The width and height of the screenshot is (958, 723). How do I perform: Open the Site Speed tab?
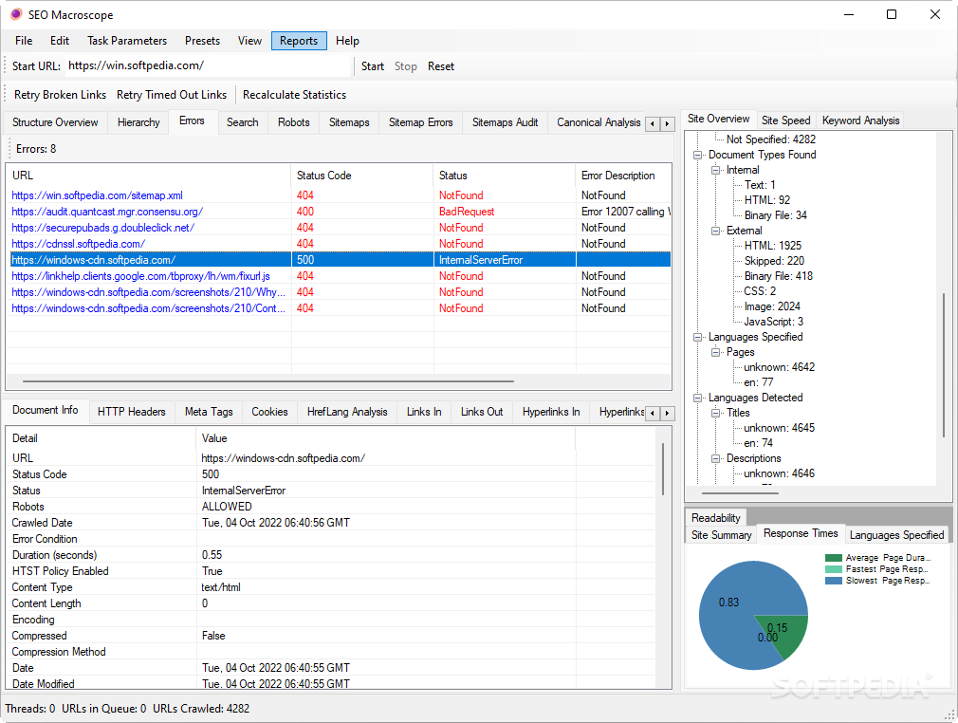coord(785,120)
